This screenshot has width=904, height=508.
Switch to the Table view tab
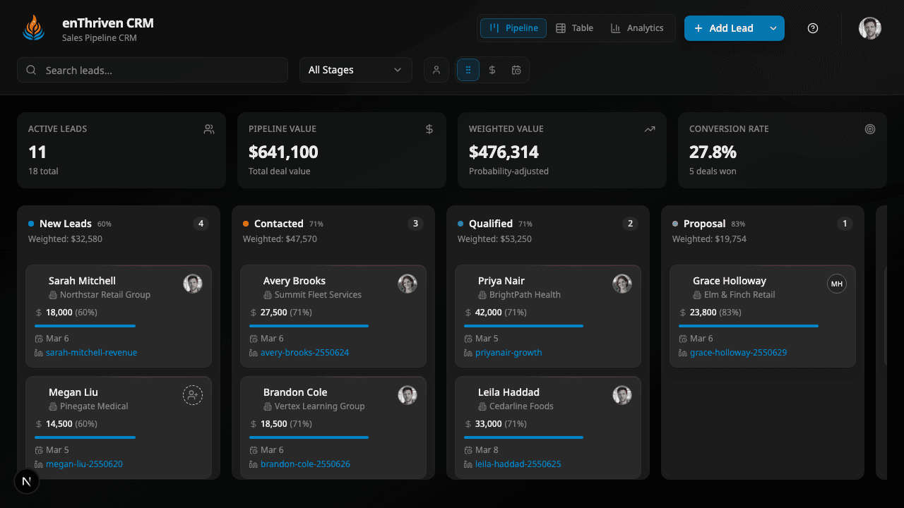pyautogui.click(x=574, y=28)
